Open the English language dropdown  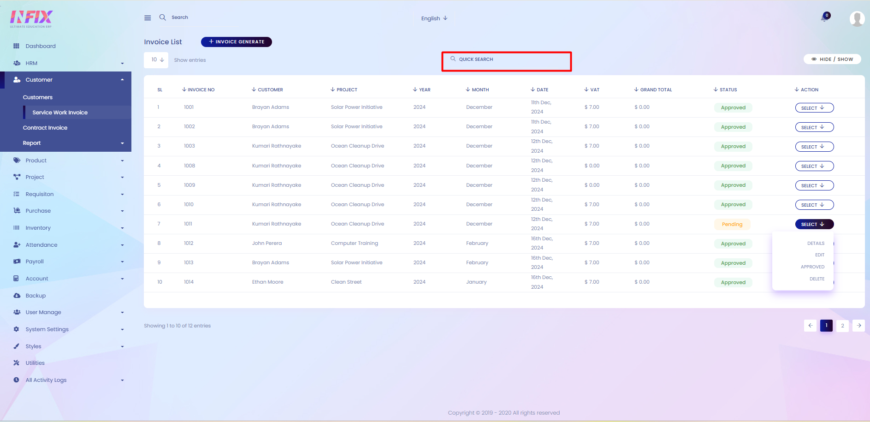pyautogui.click(x=434, y=18)
